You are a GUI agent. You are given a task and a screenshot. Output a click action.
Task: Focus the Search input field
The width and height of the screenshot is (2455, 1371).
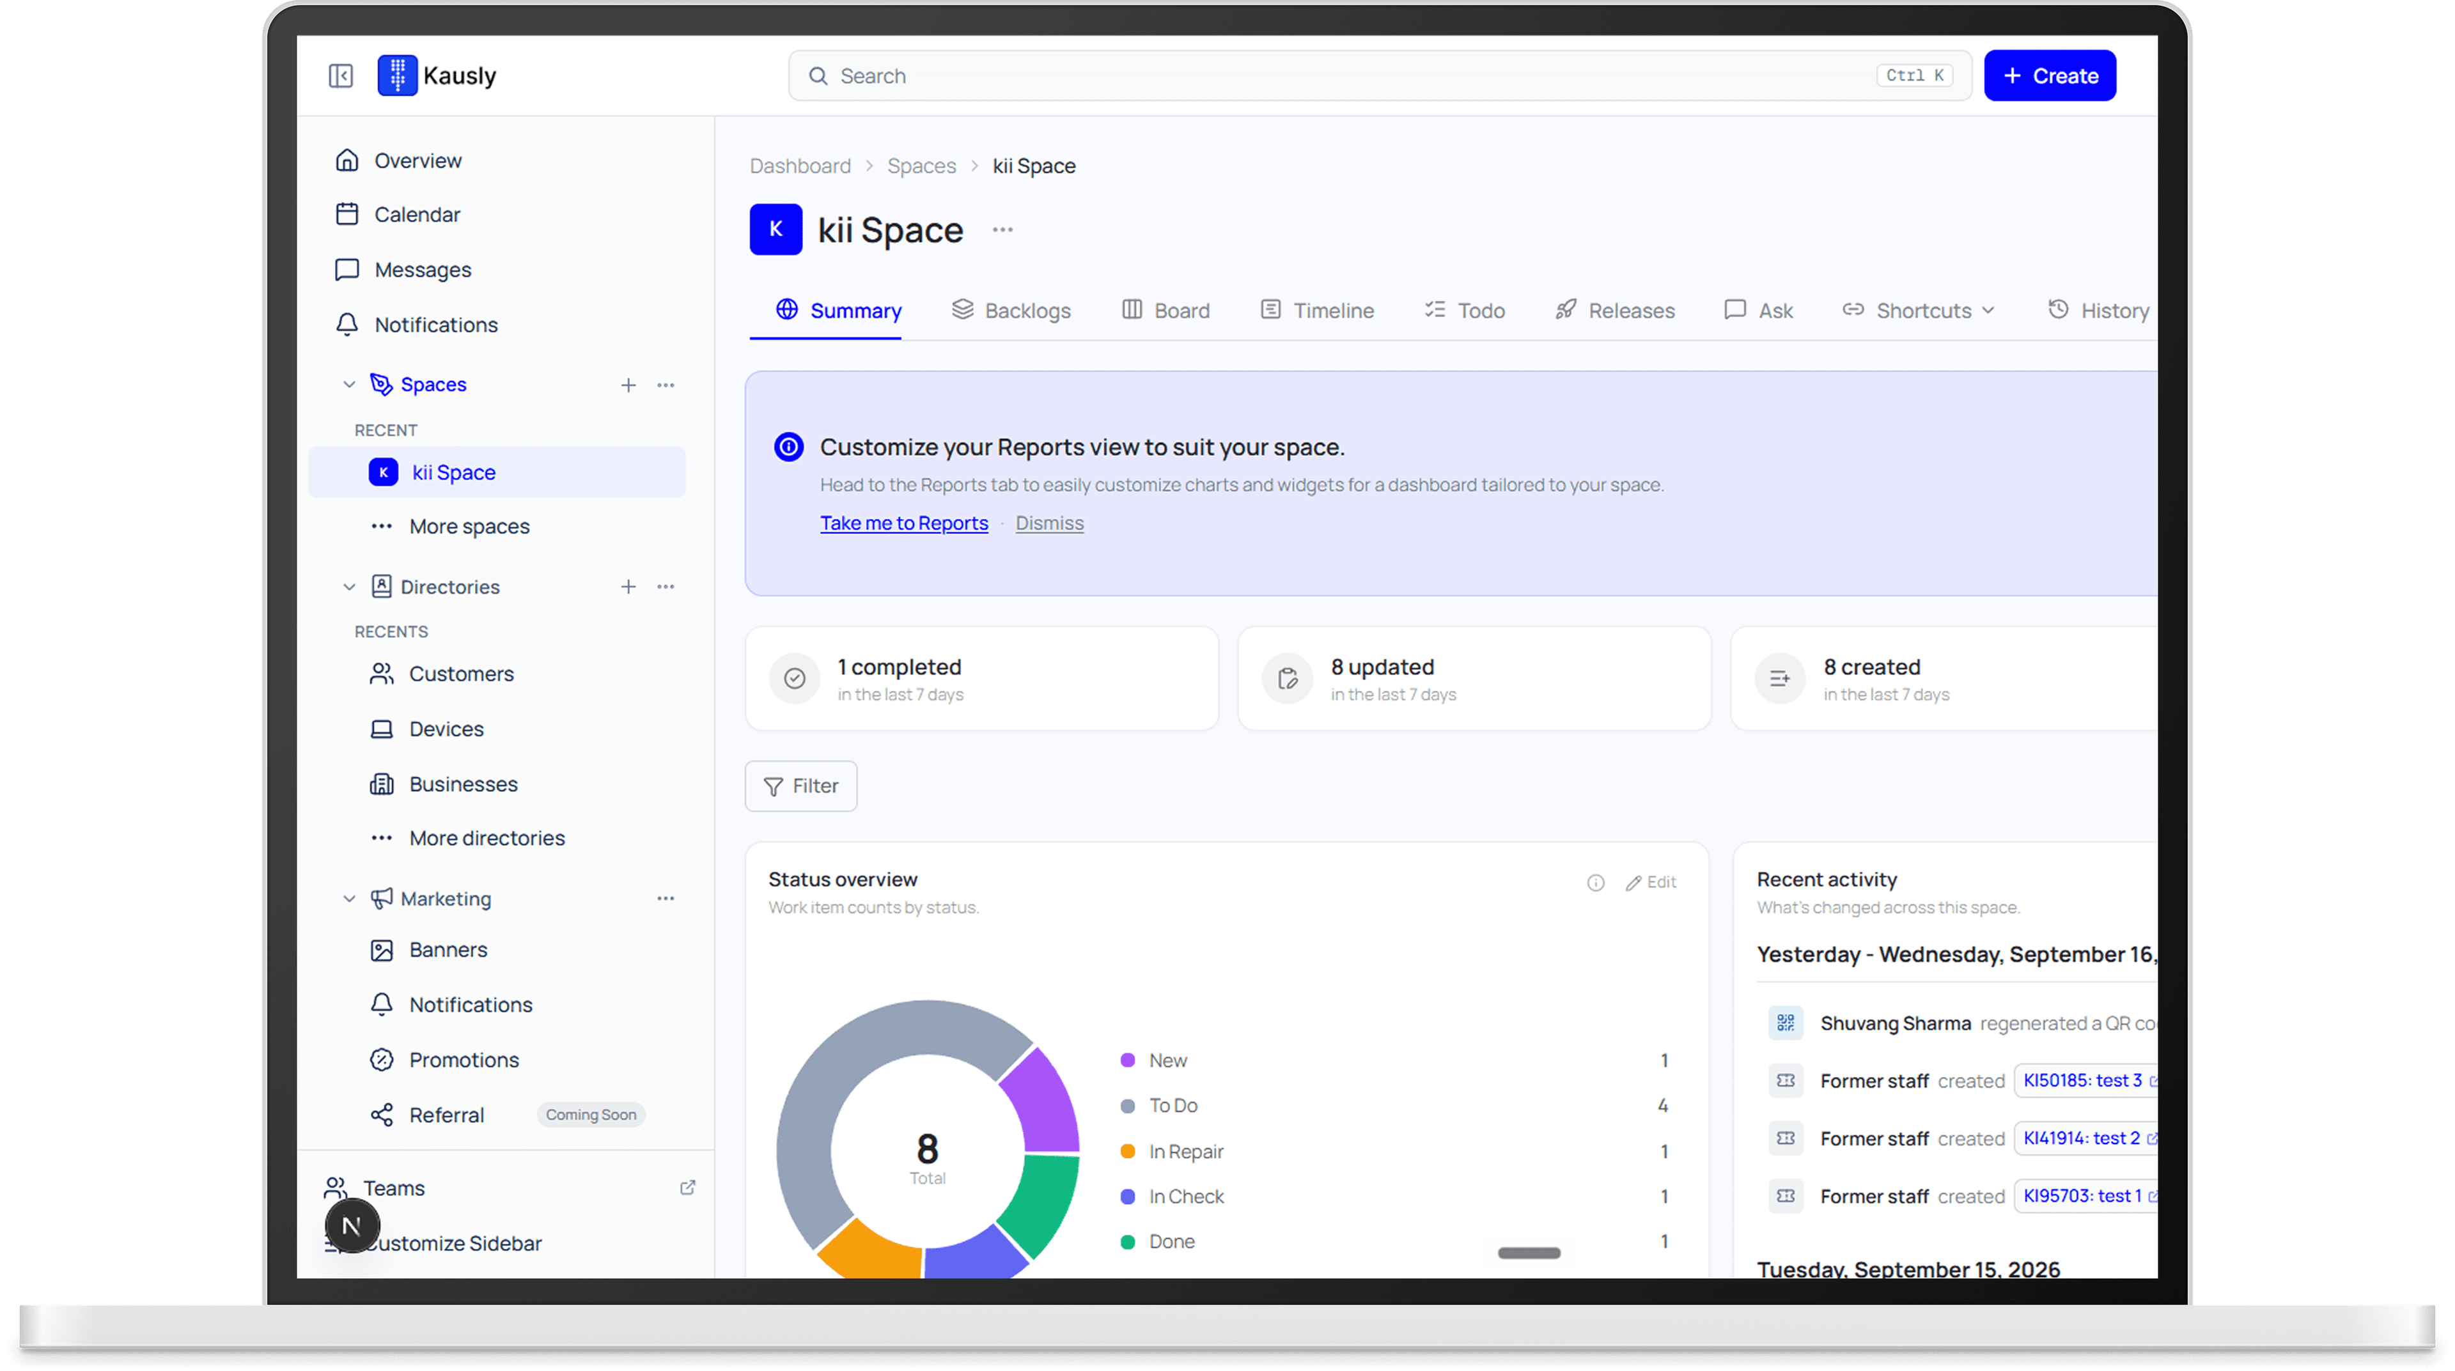click(1379, 75)
